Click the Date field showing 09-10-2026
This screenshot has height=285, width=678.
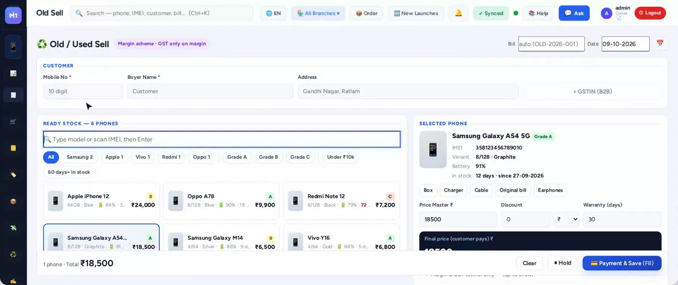click(x=625, y=44)
